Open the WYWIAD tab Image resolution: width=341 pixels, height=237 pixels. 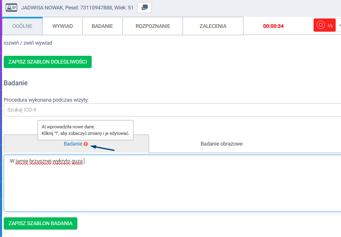pyautogui.click(x=63, y=26)
